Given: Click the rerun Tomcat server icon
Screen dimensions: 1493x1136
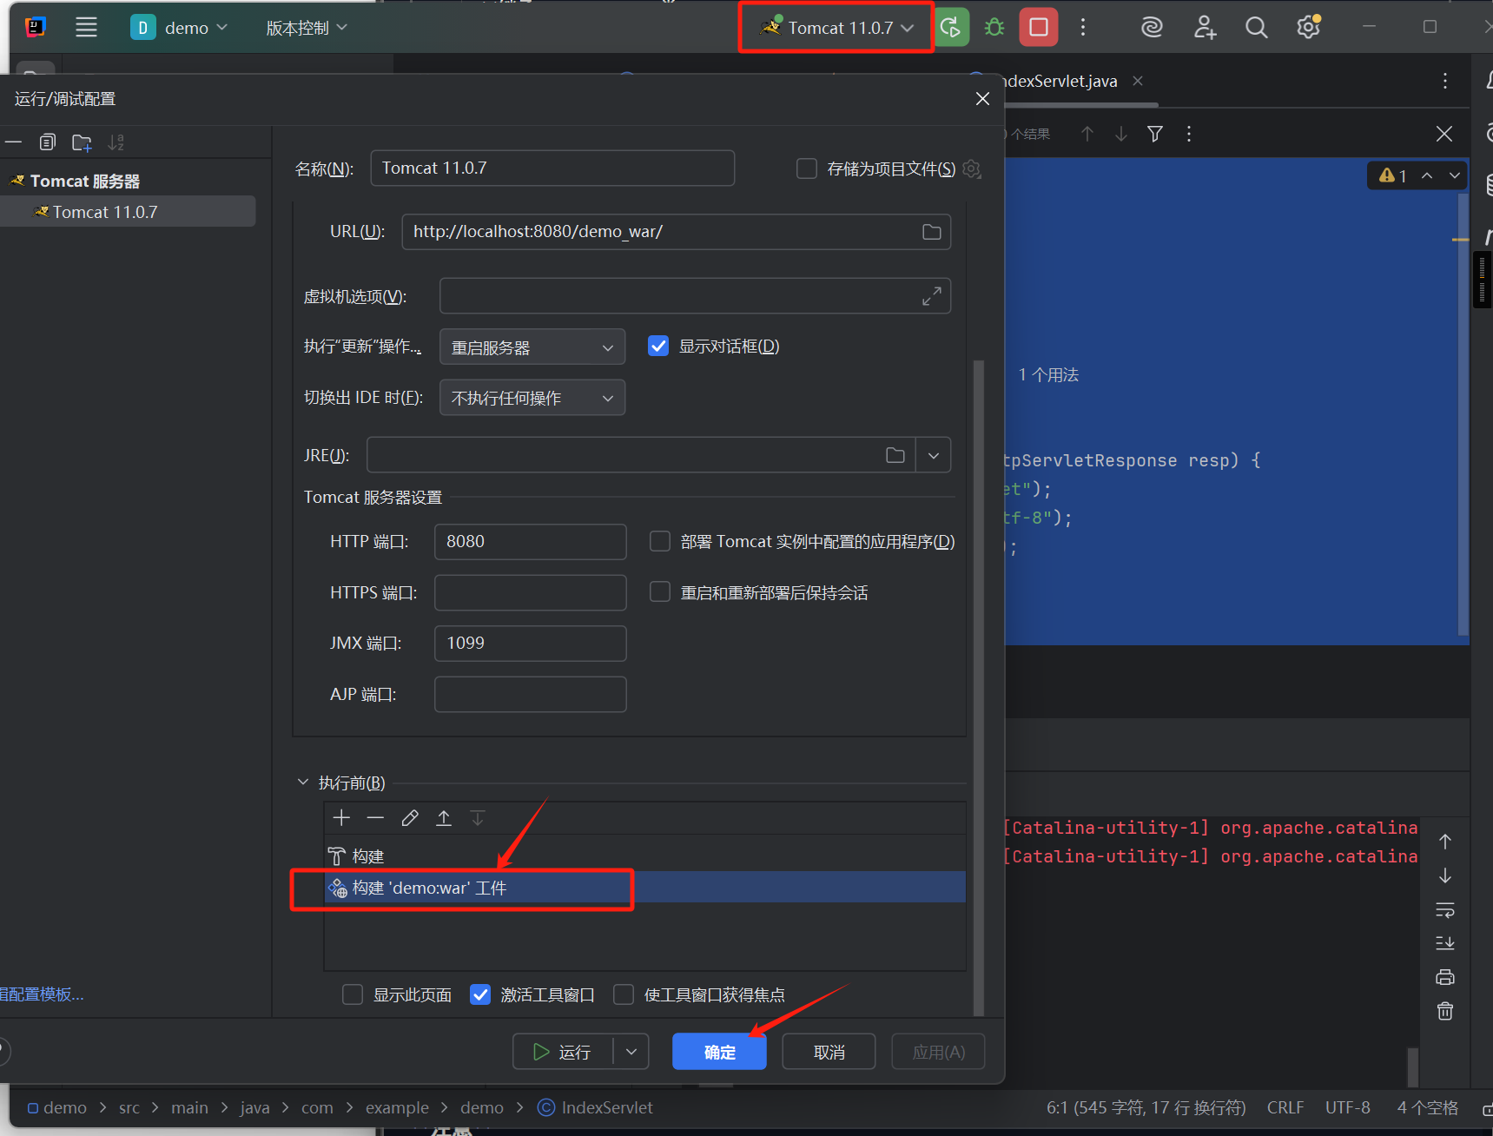Looking at the screenshot, I should 952,28.
